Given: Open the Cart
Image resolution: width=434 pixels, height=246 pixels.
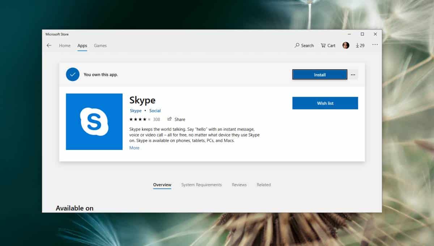Looking at the screenshot, I should point(328,46).
